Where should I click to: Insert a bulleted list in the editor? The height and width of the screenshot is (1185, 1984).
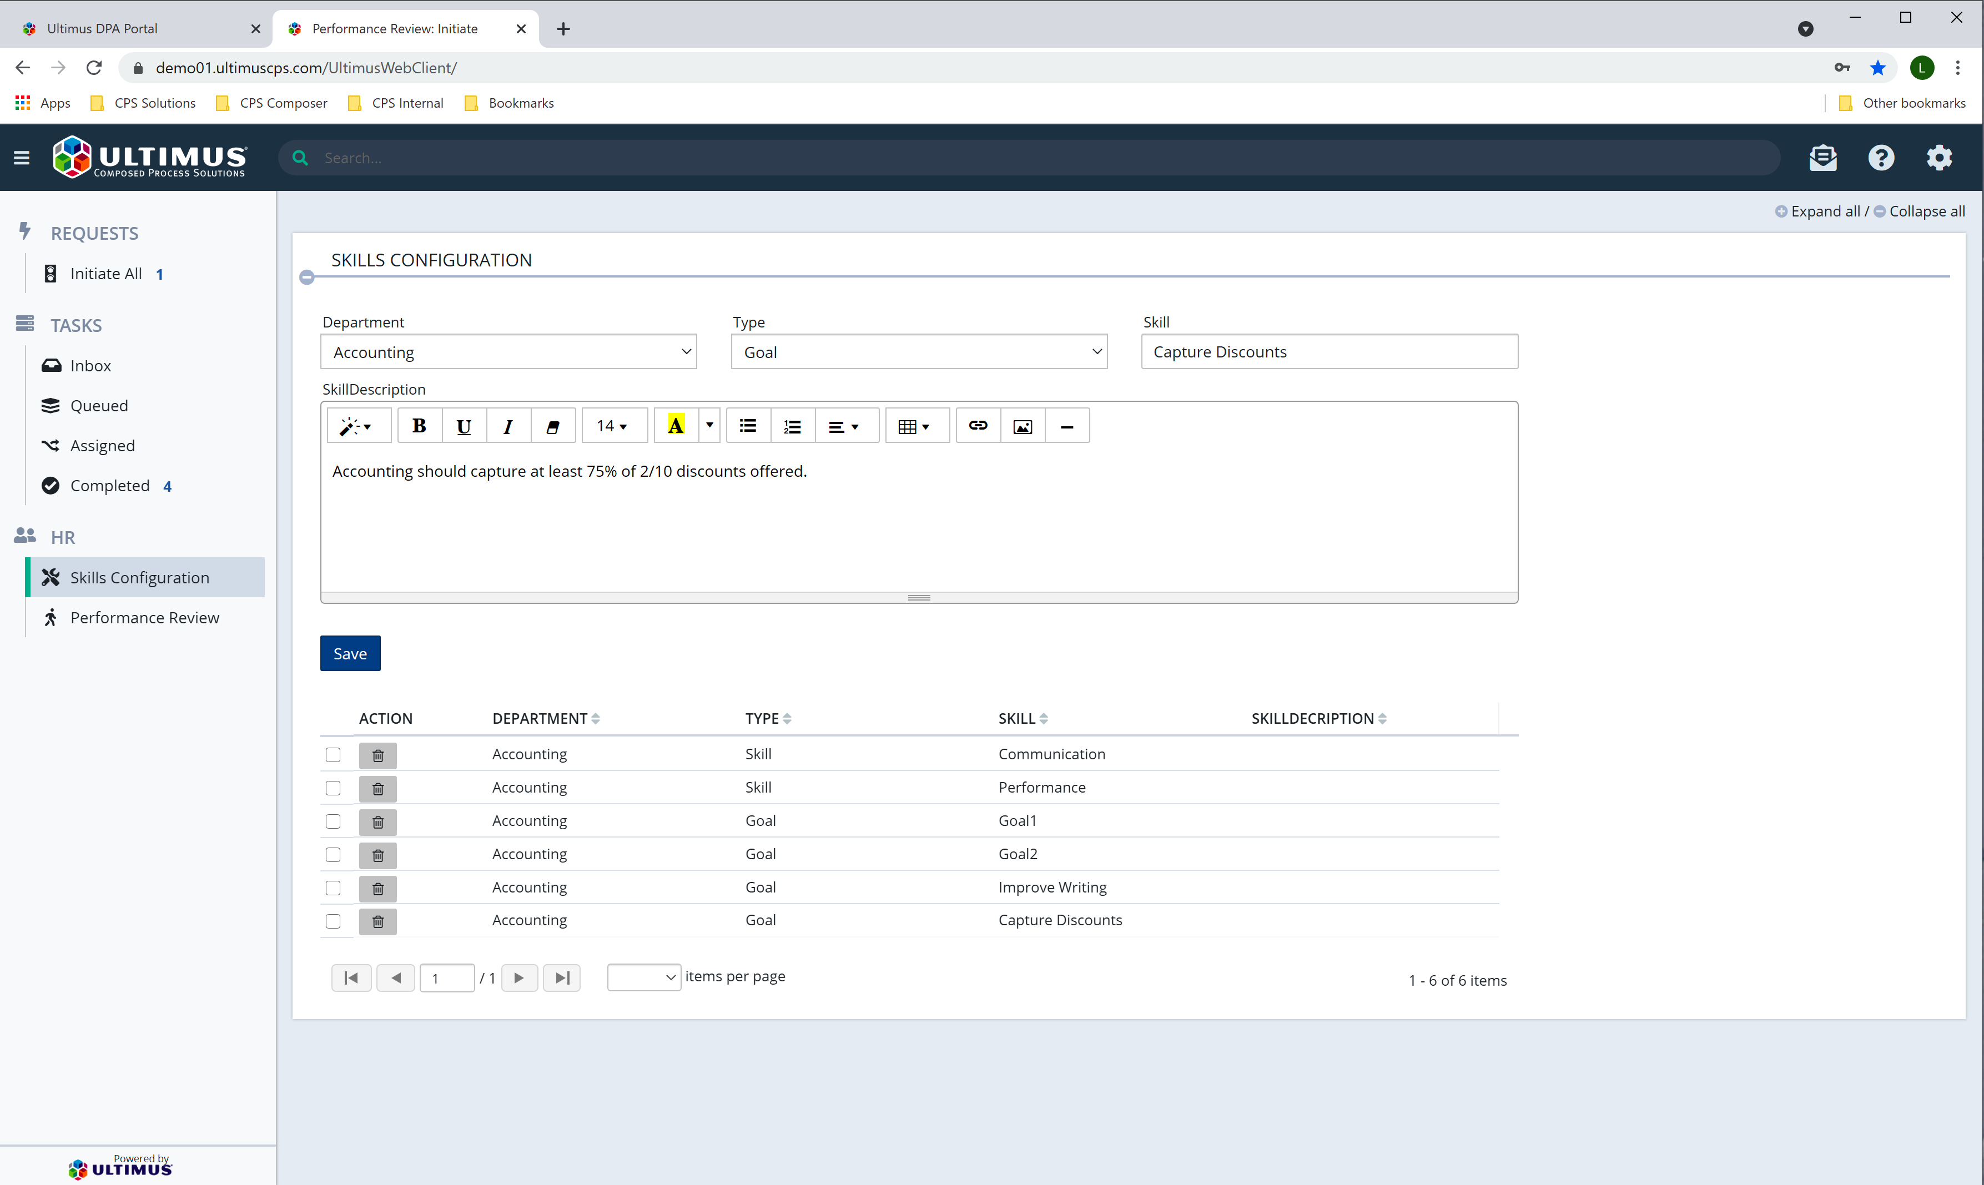(x=747, y=426)
